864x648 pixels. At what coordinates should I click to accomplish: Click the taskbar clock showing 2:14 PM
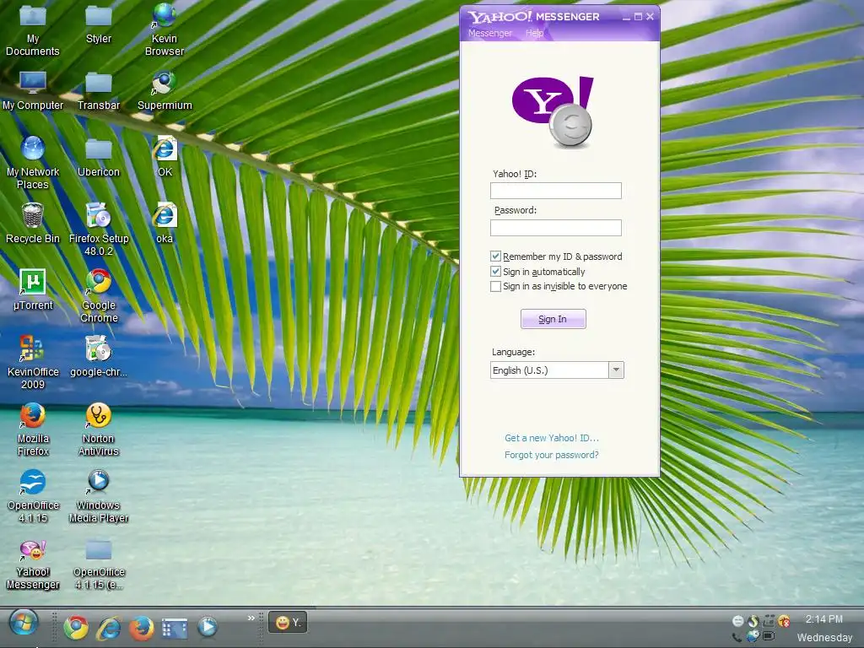[823, 619]
